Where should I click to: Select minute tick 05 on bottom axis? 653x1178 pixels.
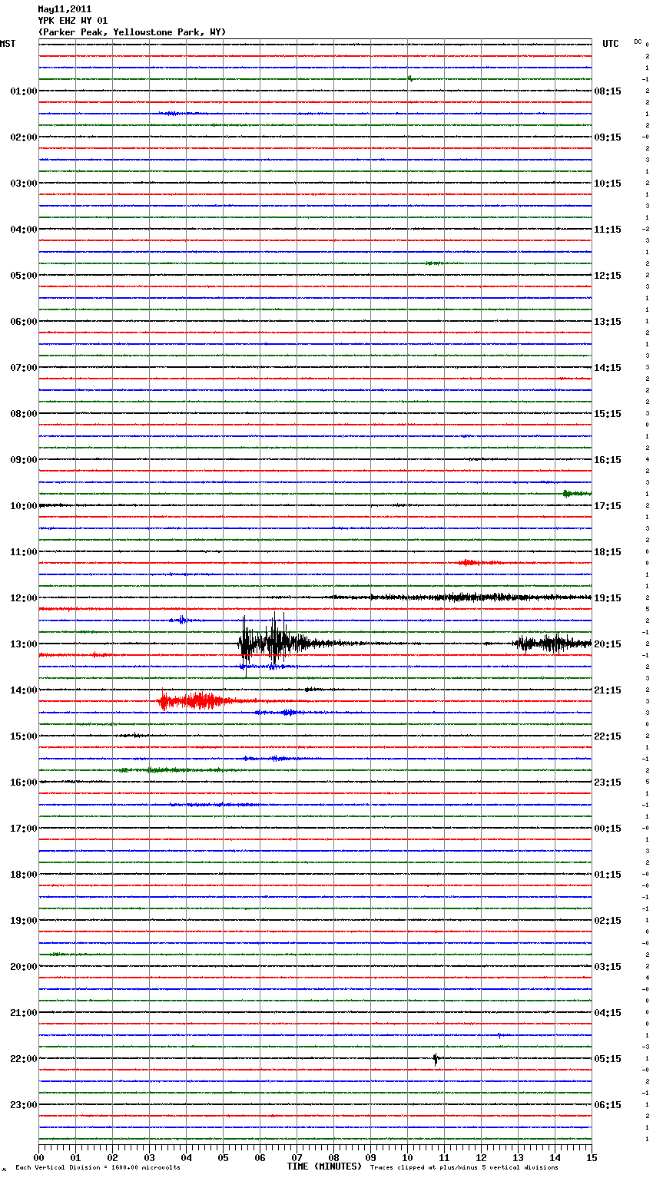(223, 1157)
